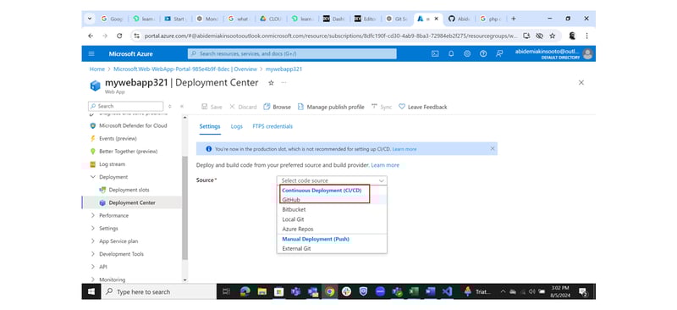Viewport: 677px width, 310px height.
Task: Bookmark this page with the star icon
Action: coord(553,36)
